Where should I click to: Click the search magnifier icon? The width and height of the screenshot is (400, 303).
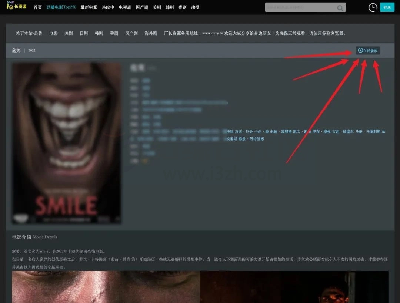pos(340,8)
